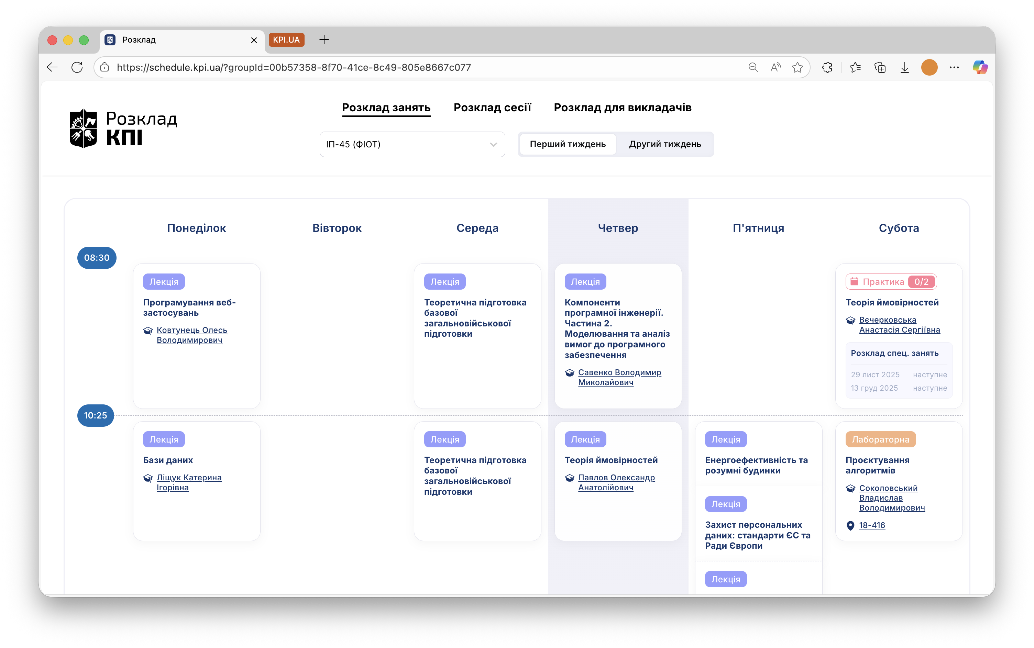Open the ІП-45 (ФІОТ) group dropdown
Screen dimensions: 1034x648
[x=412, y=144]
